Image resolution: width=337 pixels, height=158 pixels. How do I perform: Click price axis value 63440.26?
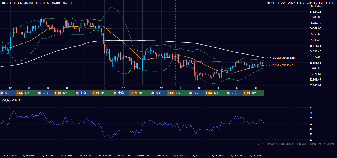tap(315, 68)
